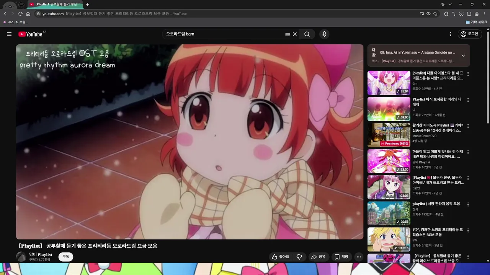Play the 59:00 thumbnail video
Image resolution: width=490 pixels, height=275 pixels.
[389, 109]
